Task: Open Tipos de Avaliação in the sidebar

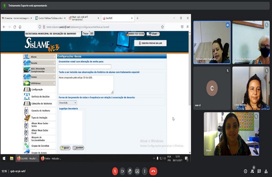Action: tap(39, 118)
